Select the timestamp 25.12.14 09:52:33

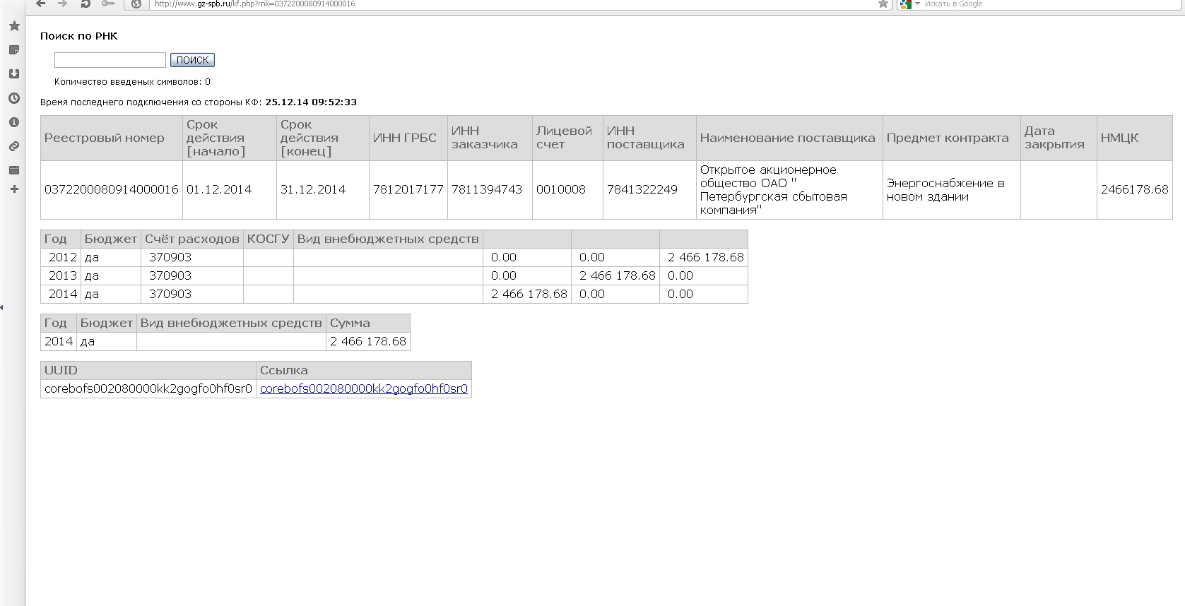[x=311, y=102]
